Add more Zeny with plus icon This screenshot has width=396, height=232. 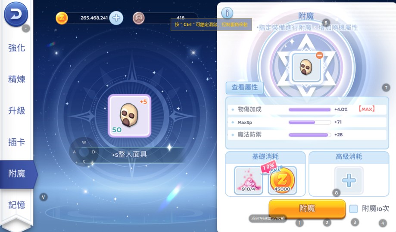coord(116,18)
